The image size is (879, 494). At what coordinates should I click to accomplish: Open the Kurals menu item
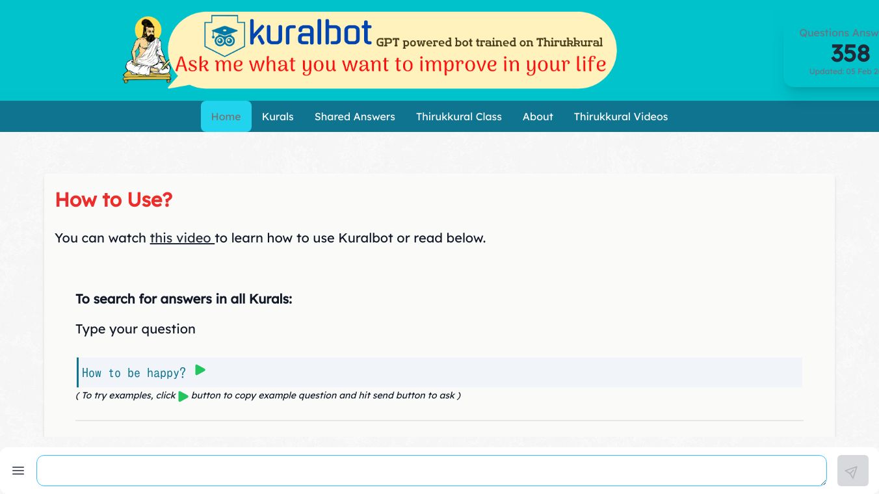coord(278,116)
